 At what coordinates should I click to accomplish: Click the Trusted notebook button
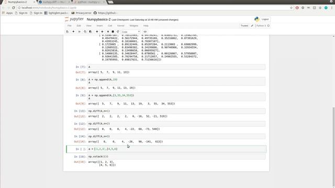(244, 26)
